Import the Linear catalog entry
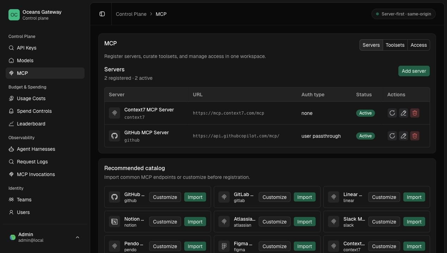 [x=414, y=197]
